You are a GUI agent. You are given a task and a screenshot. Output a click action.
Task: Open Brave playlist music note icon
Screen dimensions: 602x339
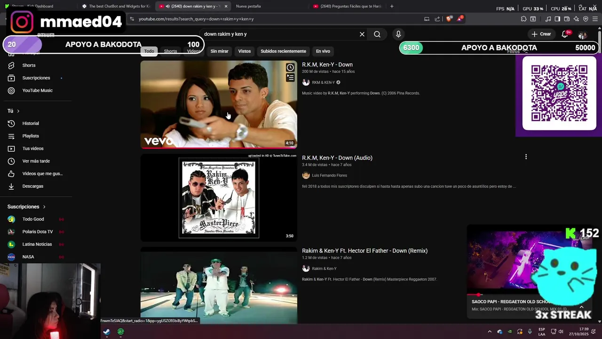[x=548, y=19]
